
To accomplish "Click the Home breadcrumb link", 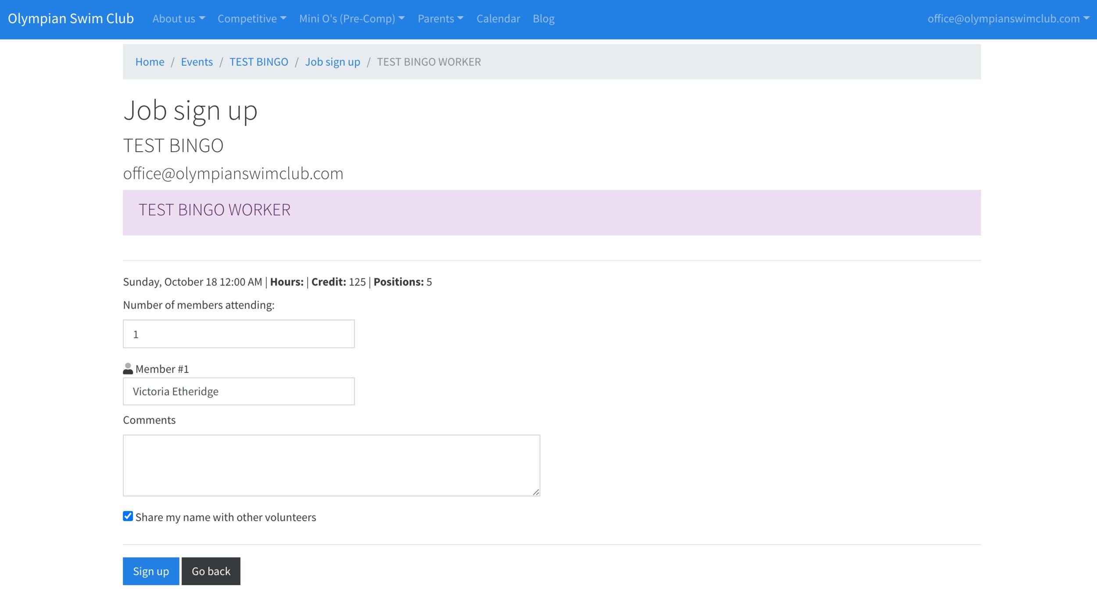I will [150, 62].
